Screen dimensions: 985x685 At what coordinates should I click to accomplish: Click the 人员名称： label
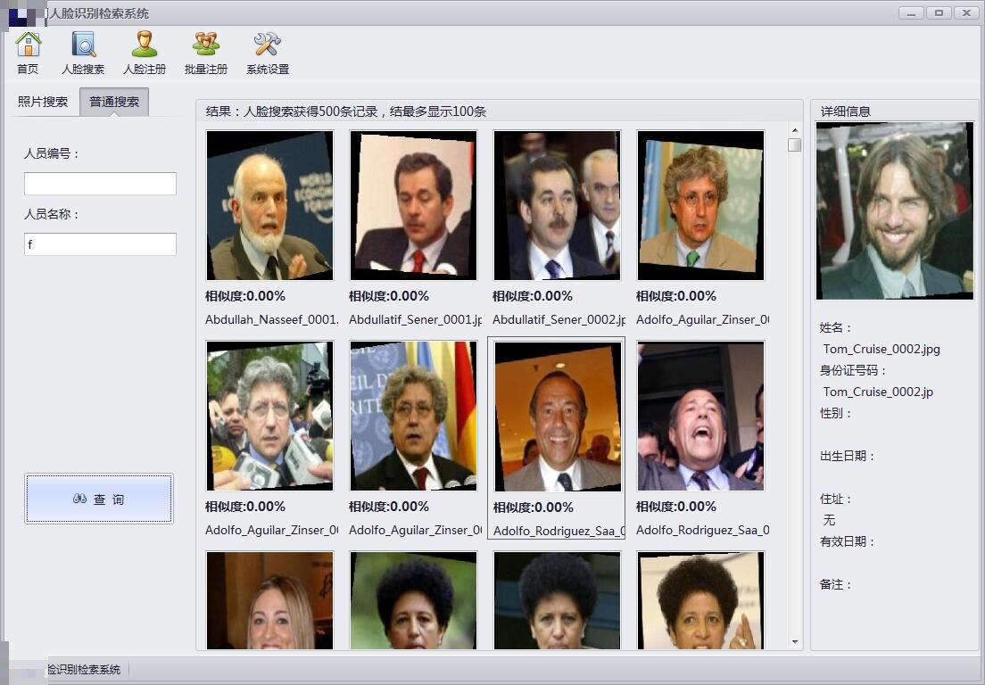[52, 214]
